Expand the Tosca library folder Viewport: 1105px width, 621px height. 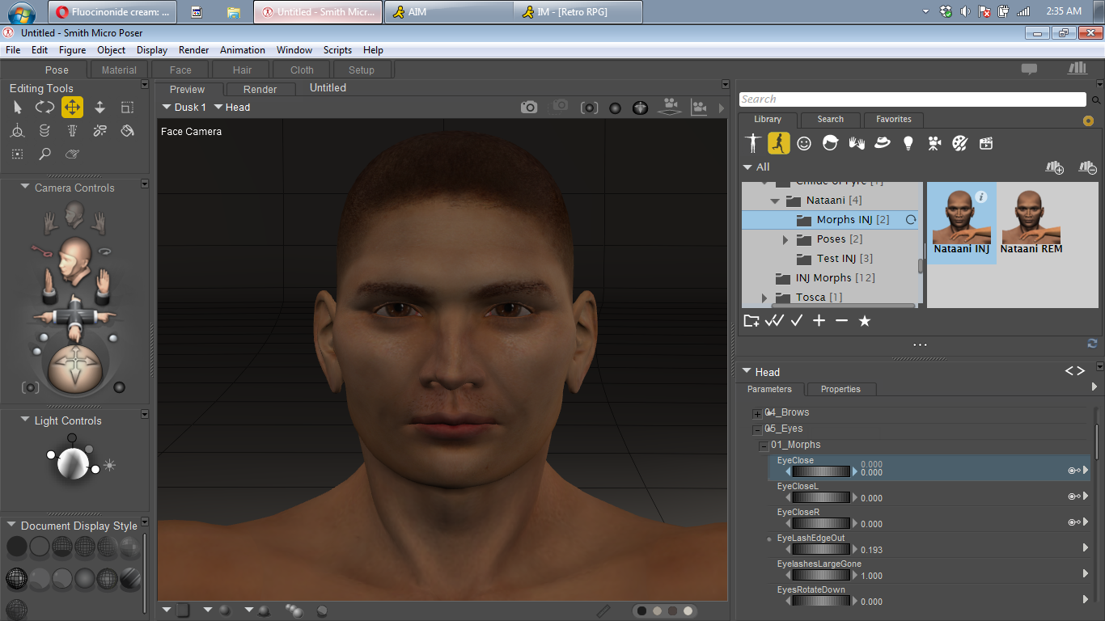pyautogui.click(x=764, y=298)
